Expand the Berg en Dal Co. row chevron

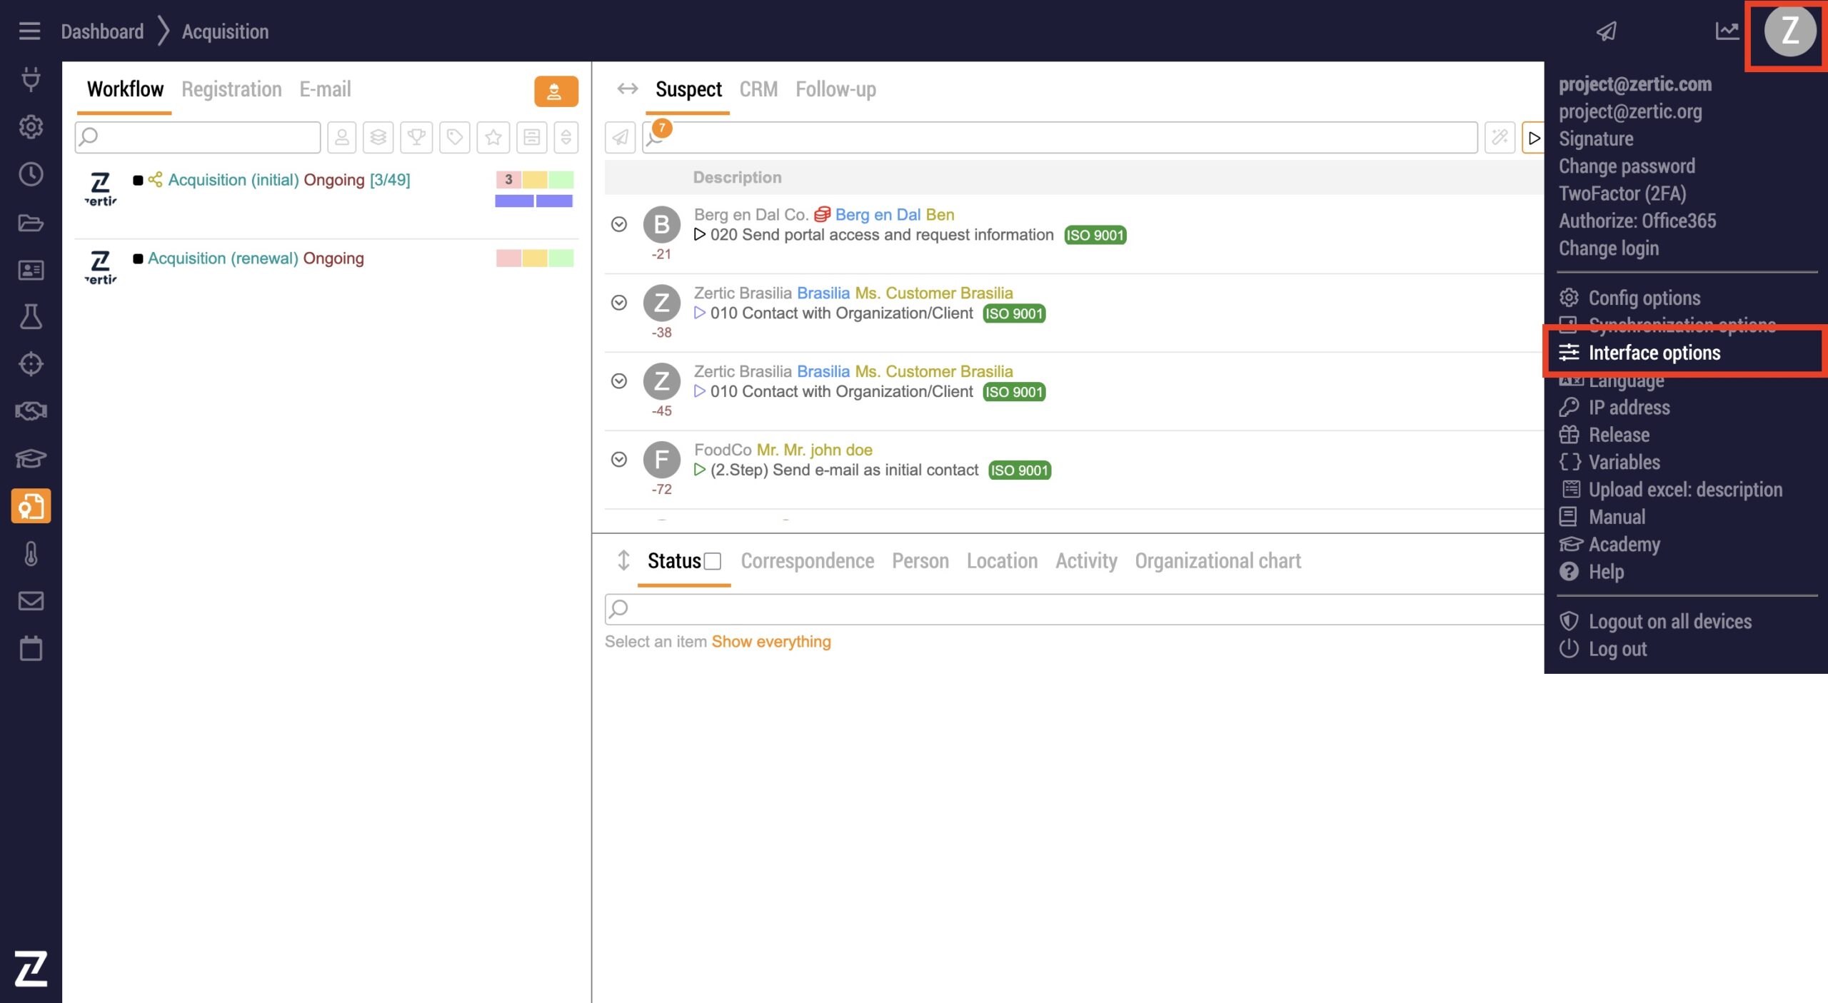[x=619, y=224]
